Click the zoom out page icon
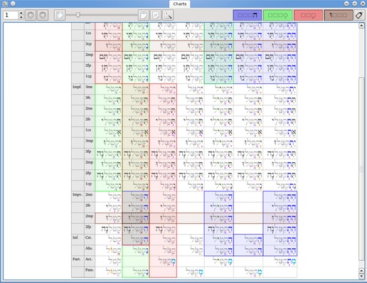The height and width of the screenshot is (283, 367). (60, 15)
